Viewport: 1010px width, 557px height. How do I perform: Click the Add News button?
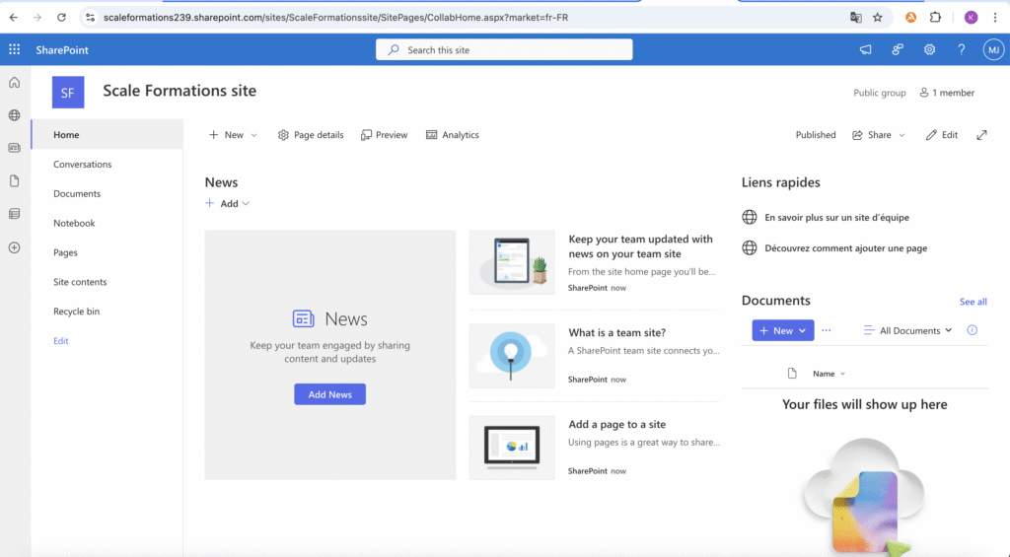pos(329,394)
